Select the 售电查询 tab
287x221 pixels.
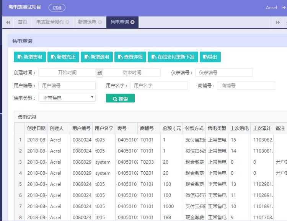(120, 22)
